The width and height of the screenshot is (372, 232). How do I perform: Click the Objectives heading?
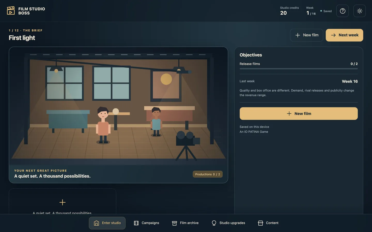pos(251,55)
